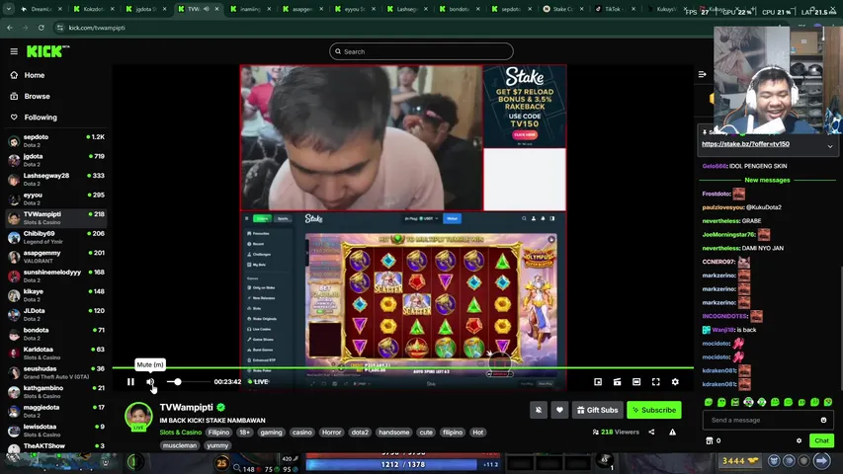
Task: Click the TVWampipti profile avatar
Action: 138,416
